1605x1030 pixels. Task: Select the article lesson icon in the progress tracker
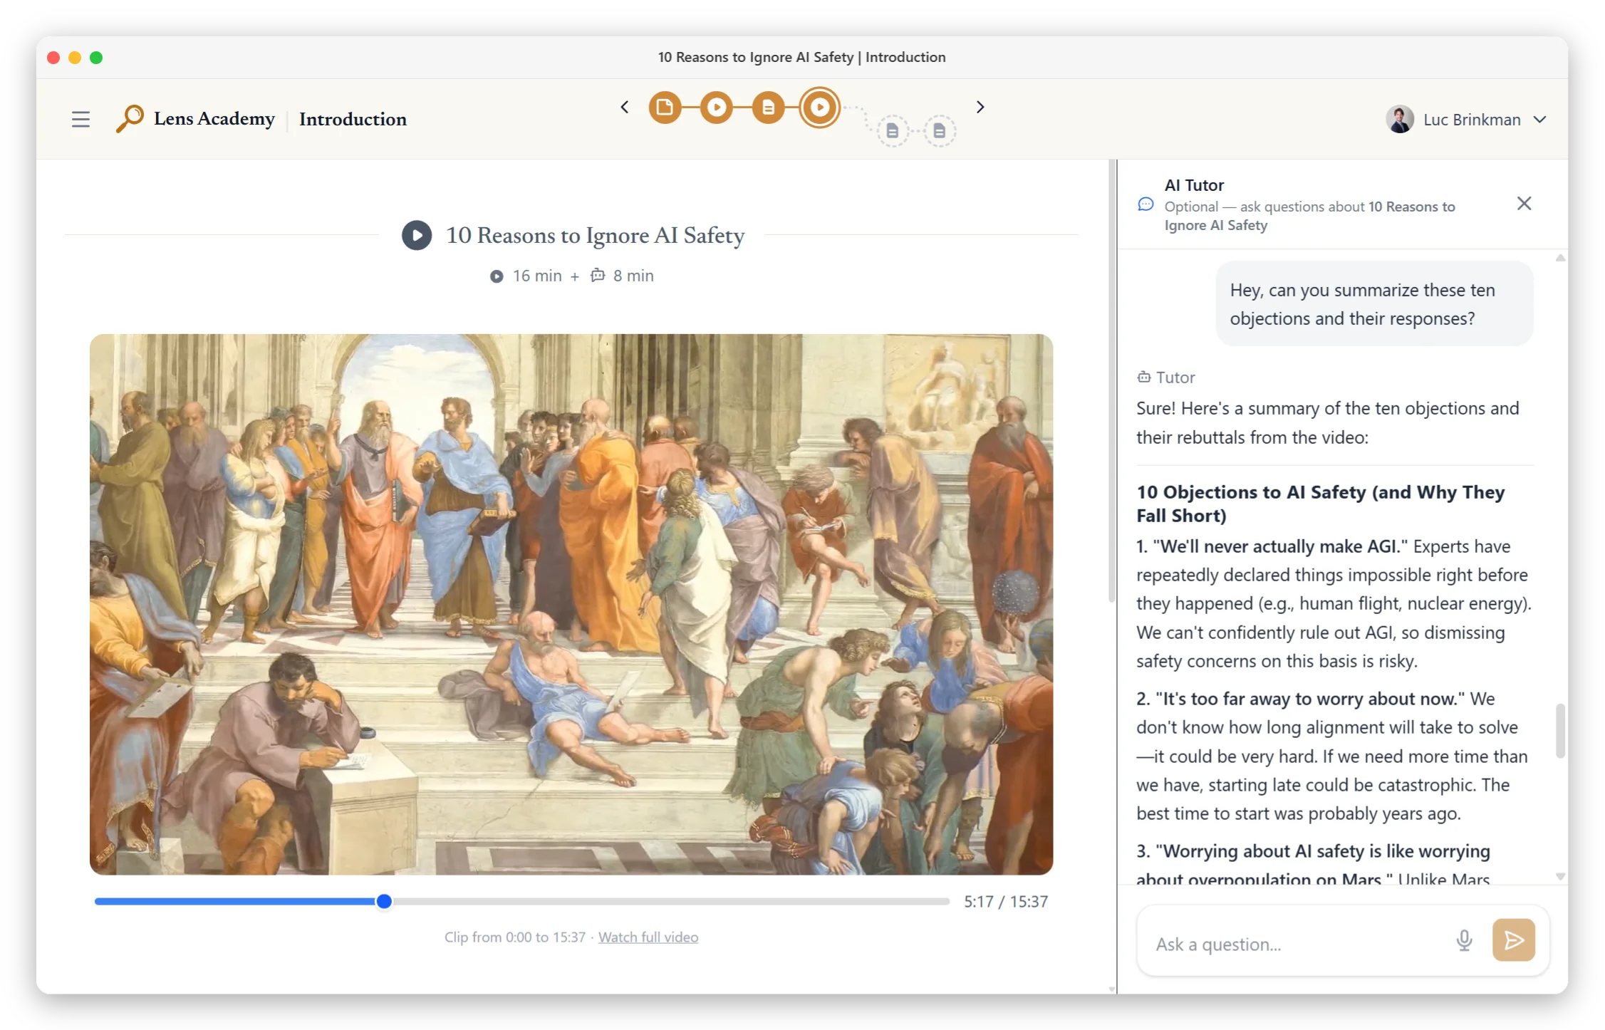click(768, 107)
